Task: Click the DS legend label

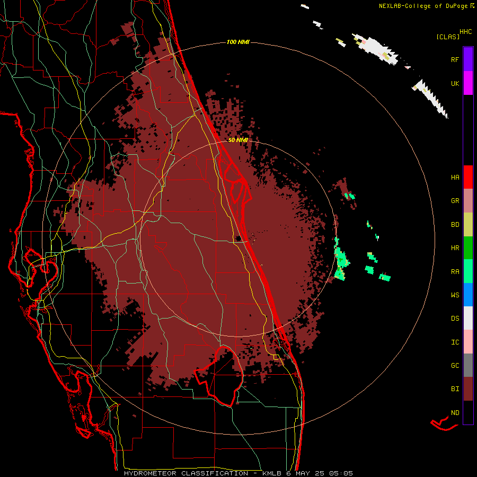Action: click(x=455, y=319)
